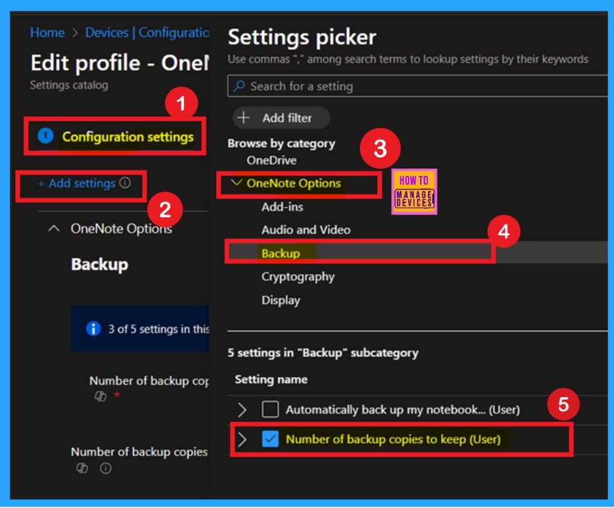The image size is (614, 508).
Task: Click the Browse by category heading
Action: pos(281,143)
